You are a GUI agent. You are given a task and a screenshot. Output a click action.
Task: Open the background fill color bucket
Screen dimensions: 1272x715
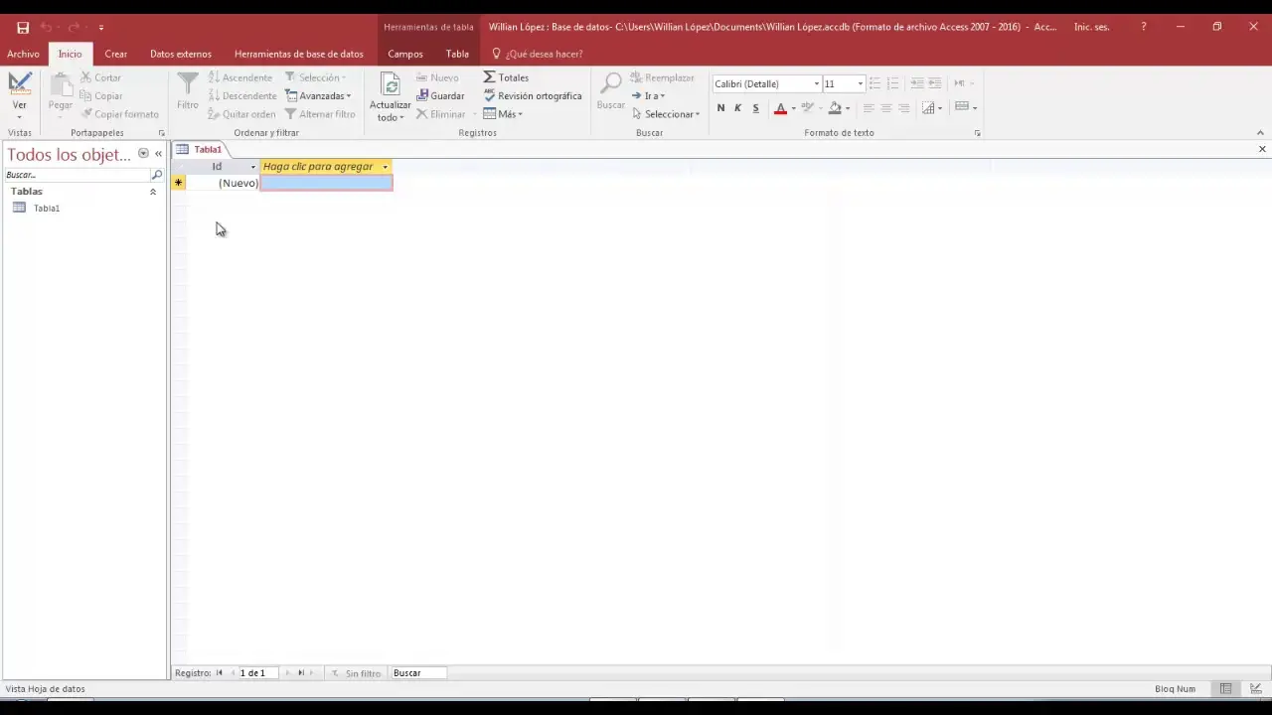[x=835, y=108]
